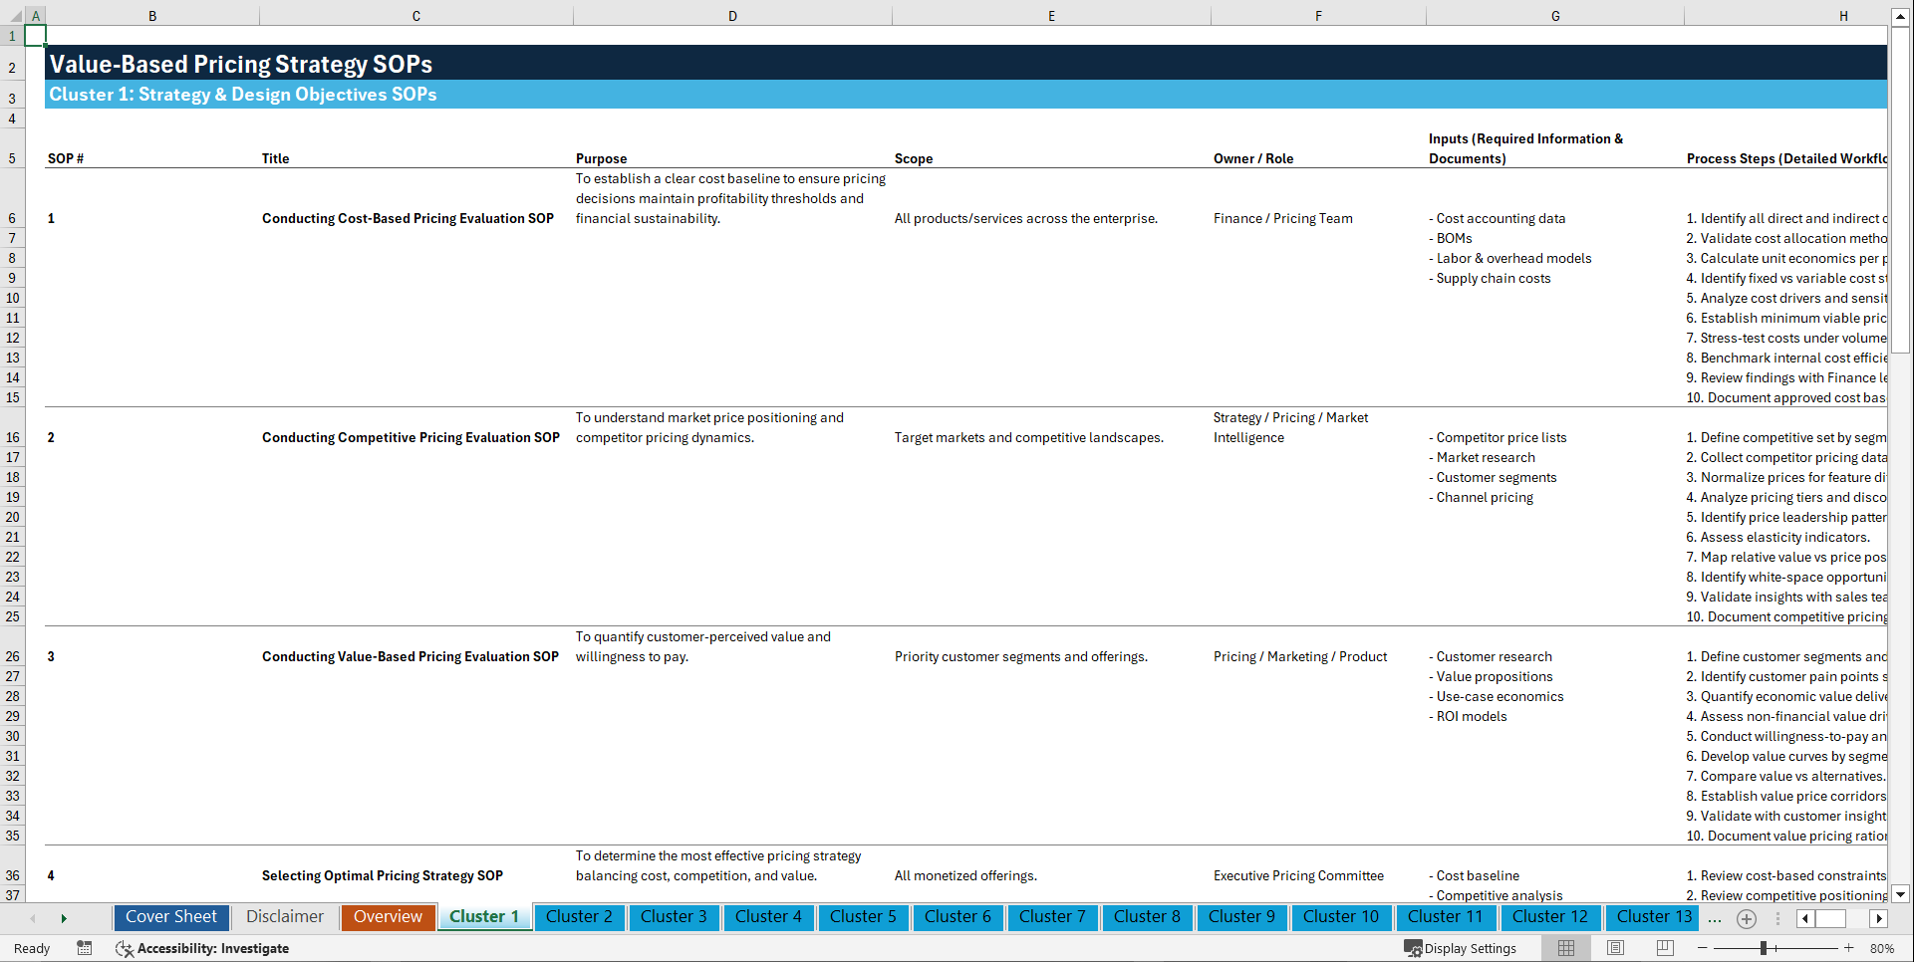Switch to the Cluster 5 tab
Viewport: 1914px width, 962px height.
click(863, 917)
